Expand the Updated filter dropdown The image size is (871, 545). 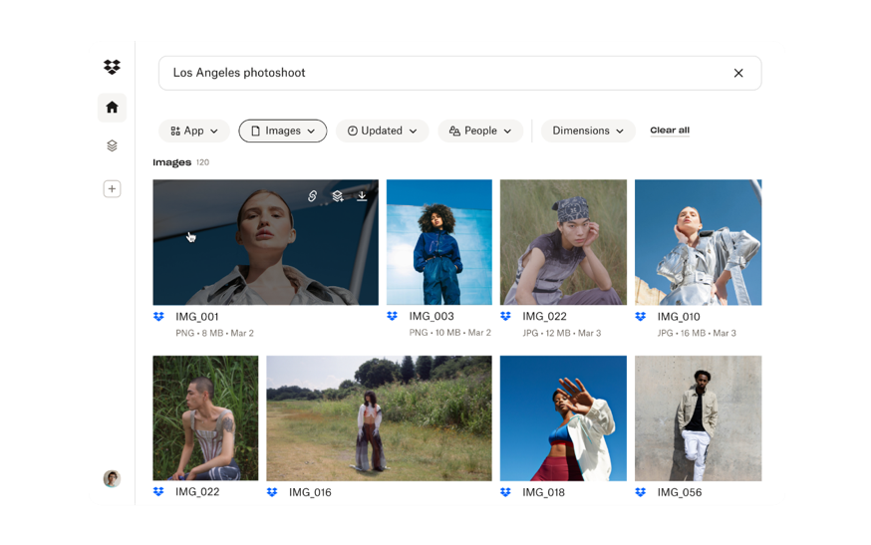coord(382,131)
